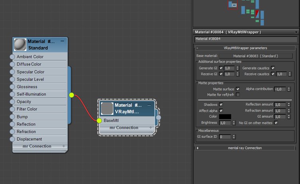Click the Diffuse Color input socket
300x184 pixels.
coord(12,64)
